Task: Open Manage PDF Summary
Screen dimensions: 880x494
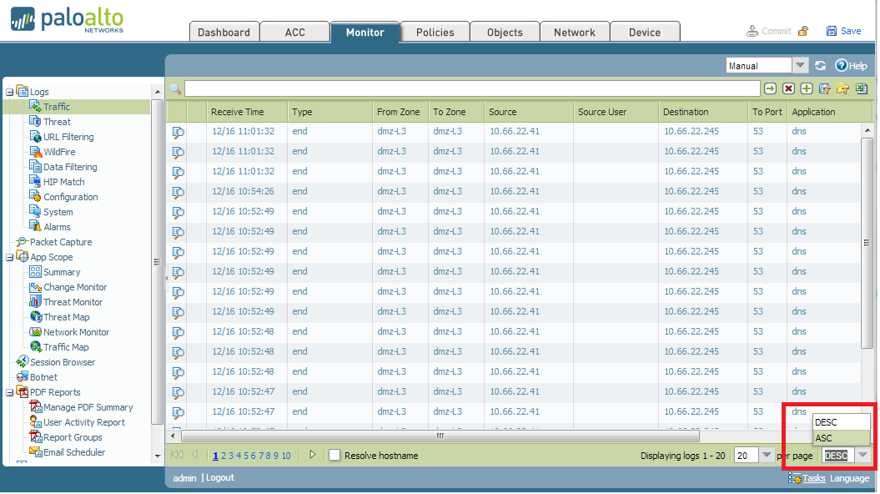Action: coord(88,407)
